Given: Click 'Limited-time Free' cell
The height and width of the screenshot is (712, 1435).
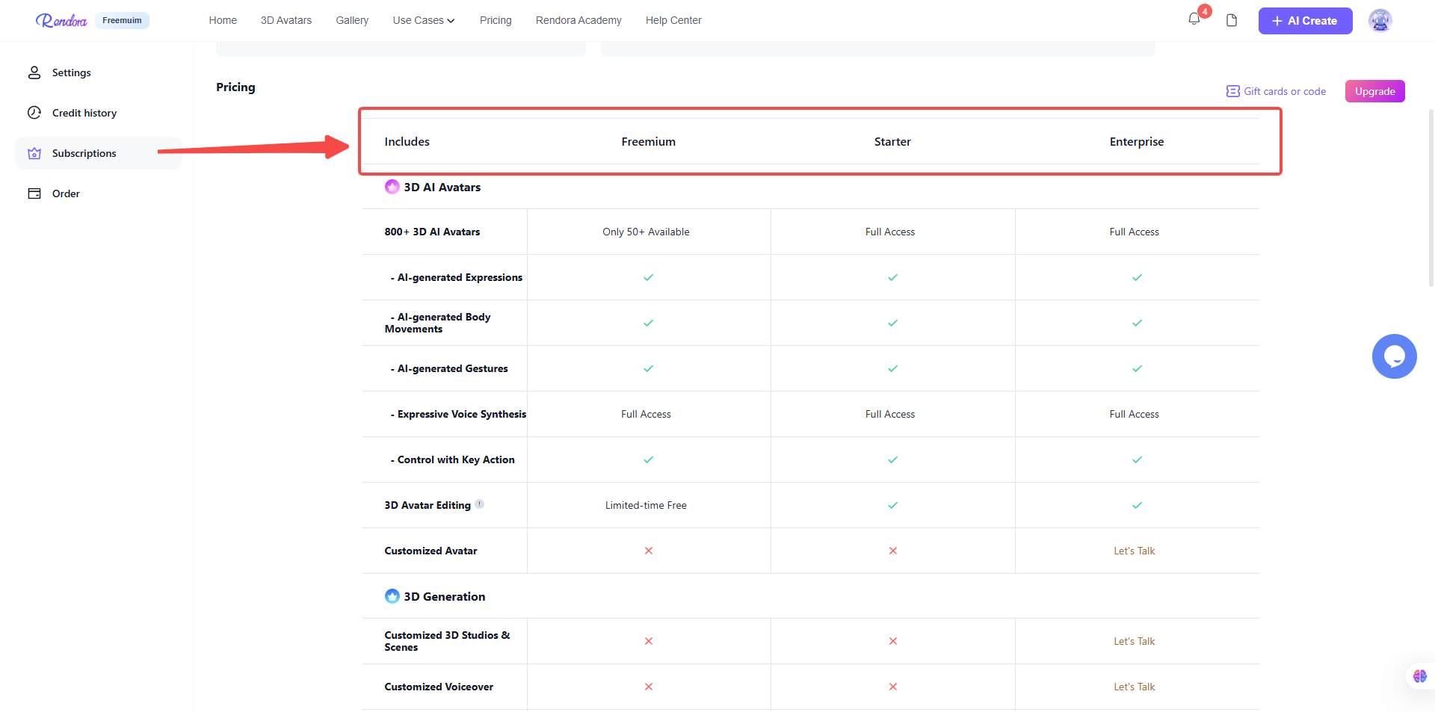Looking at the screenshot, I should tap(646, 505).
